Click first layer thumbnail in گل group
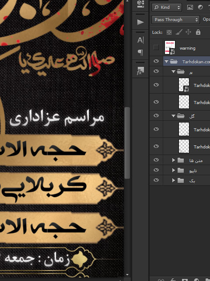This screenshot has height=281, width=210. 184,129
